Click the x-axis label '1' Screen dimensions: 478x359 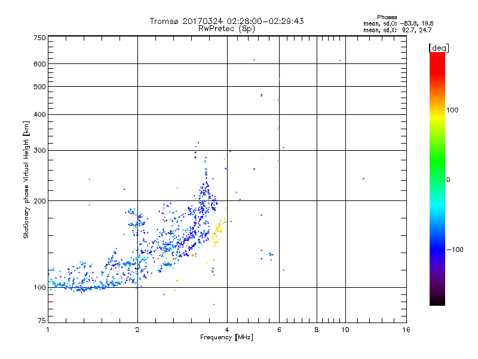click(48, 330)
